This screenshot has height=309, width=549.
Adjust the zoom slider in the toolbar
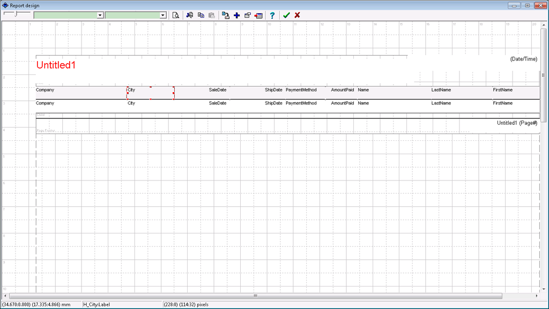[16, 13]
